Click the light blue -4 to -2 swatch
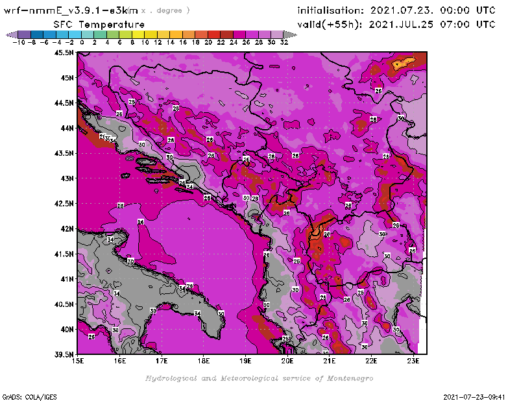 [x=62, y=34]
